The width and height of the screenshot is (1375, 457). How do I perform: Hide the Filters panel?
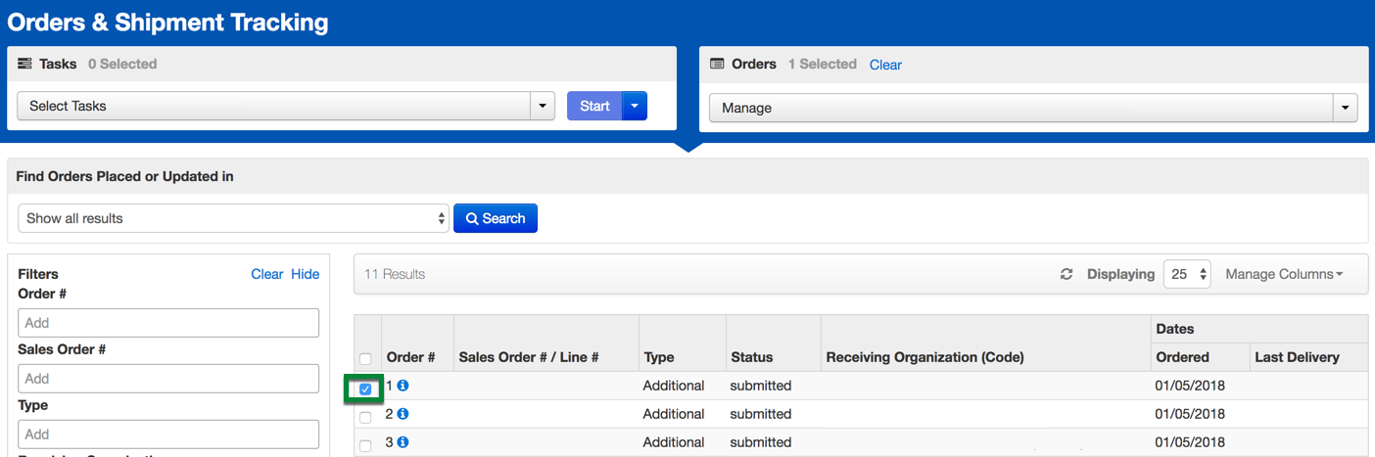[x=305, y=275]
